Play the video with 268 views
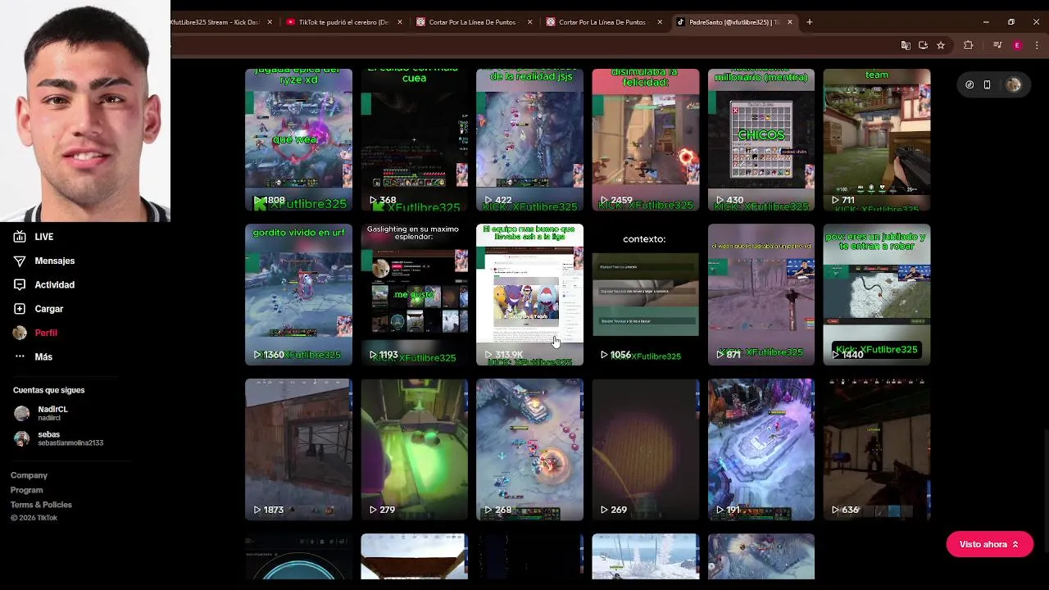 click(x=529, y=449)
